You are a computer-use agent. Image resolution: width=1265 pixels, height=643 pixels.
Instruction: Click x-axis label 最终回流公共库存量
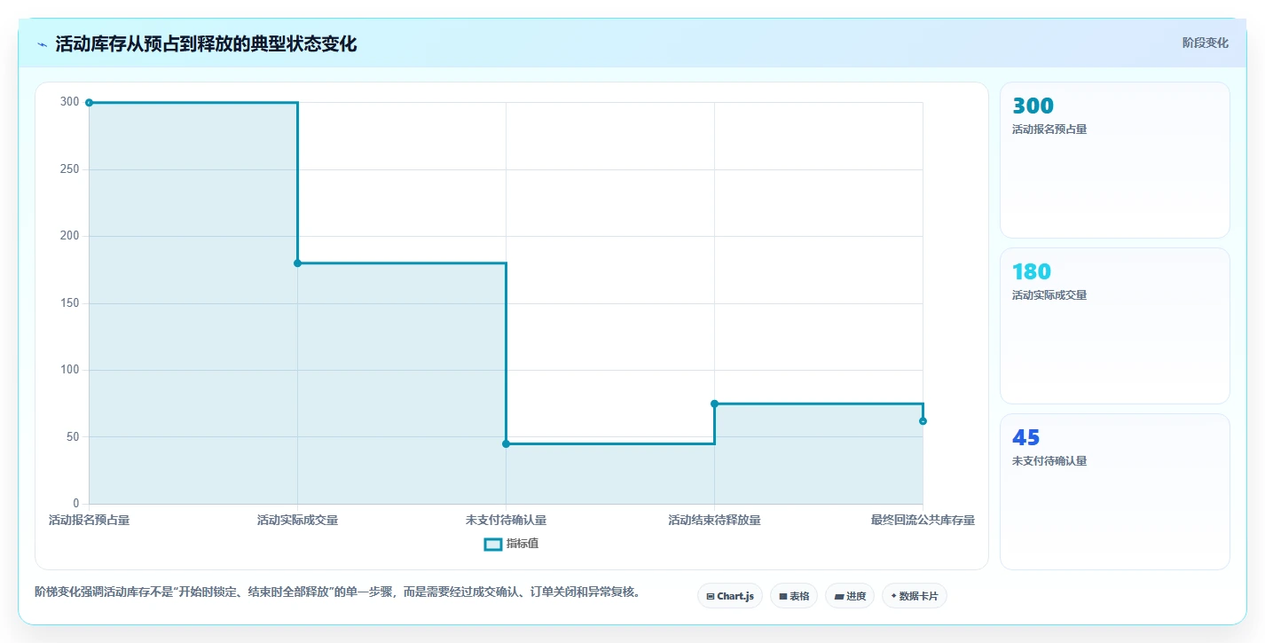pyautogui.click(x=923, y=521)
